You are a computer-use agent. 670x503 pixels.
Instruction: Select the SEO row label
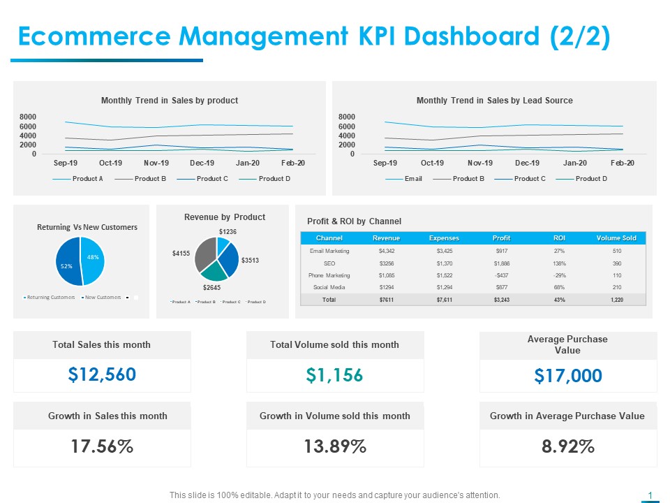point(329,263)
